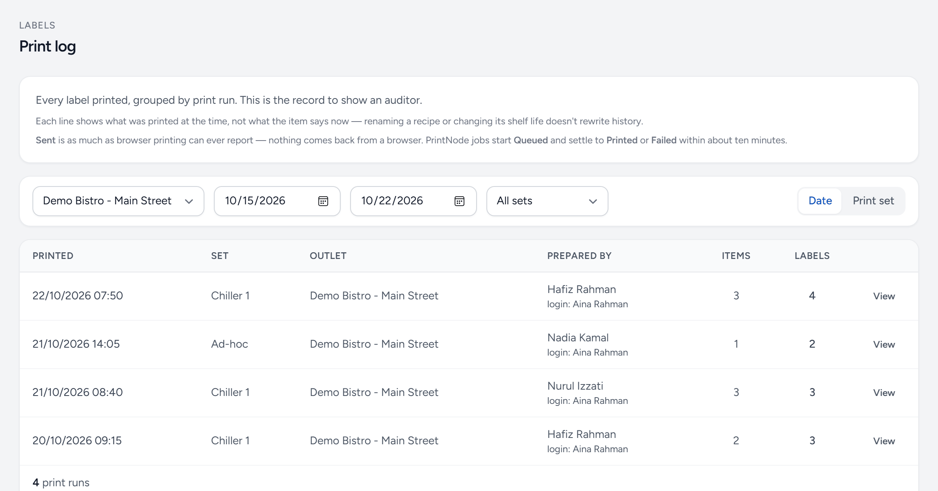Click the timestamp 20/10/2026 09:15
The width and height of the screenshot is (938, 491).
pos(77,440)
